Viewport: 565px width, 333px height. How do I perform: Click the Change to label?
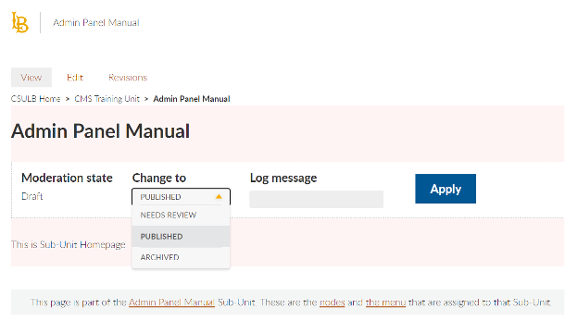159,178
